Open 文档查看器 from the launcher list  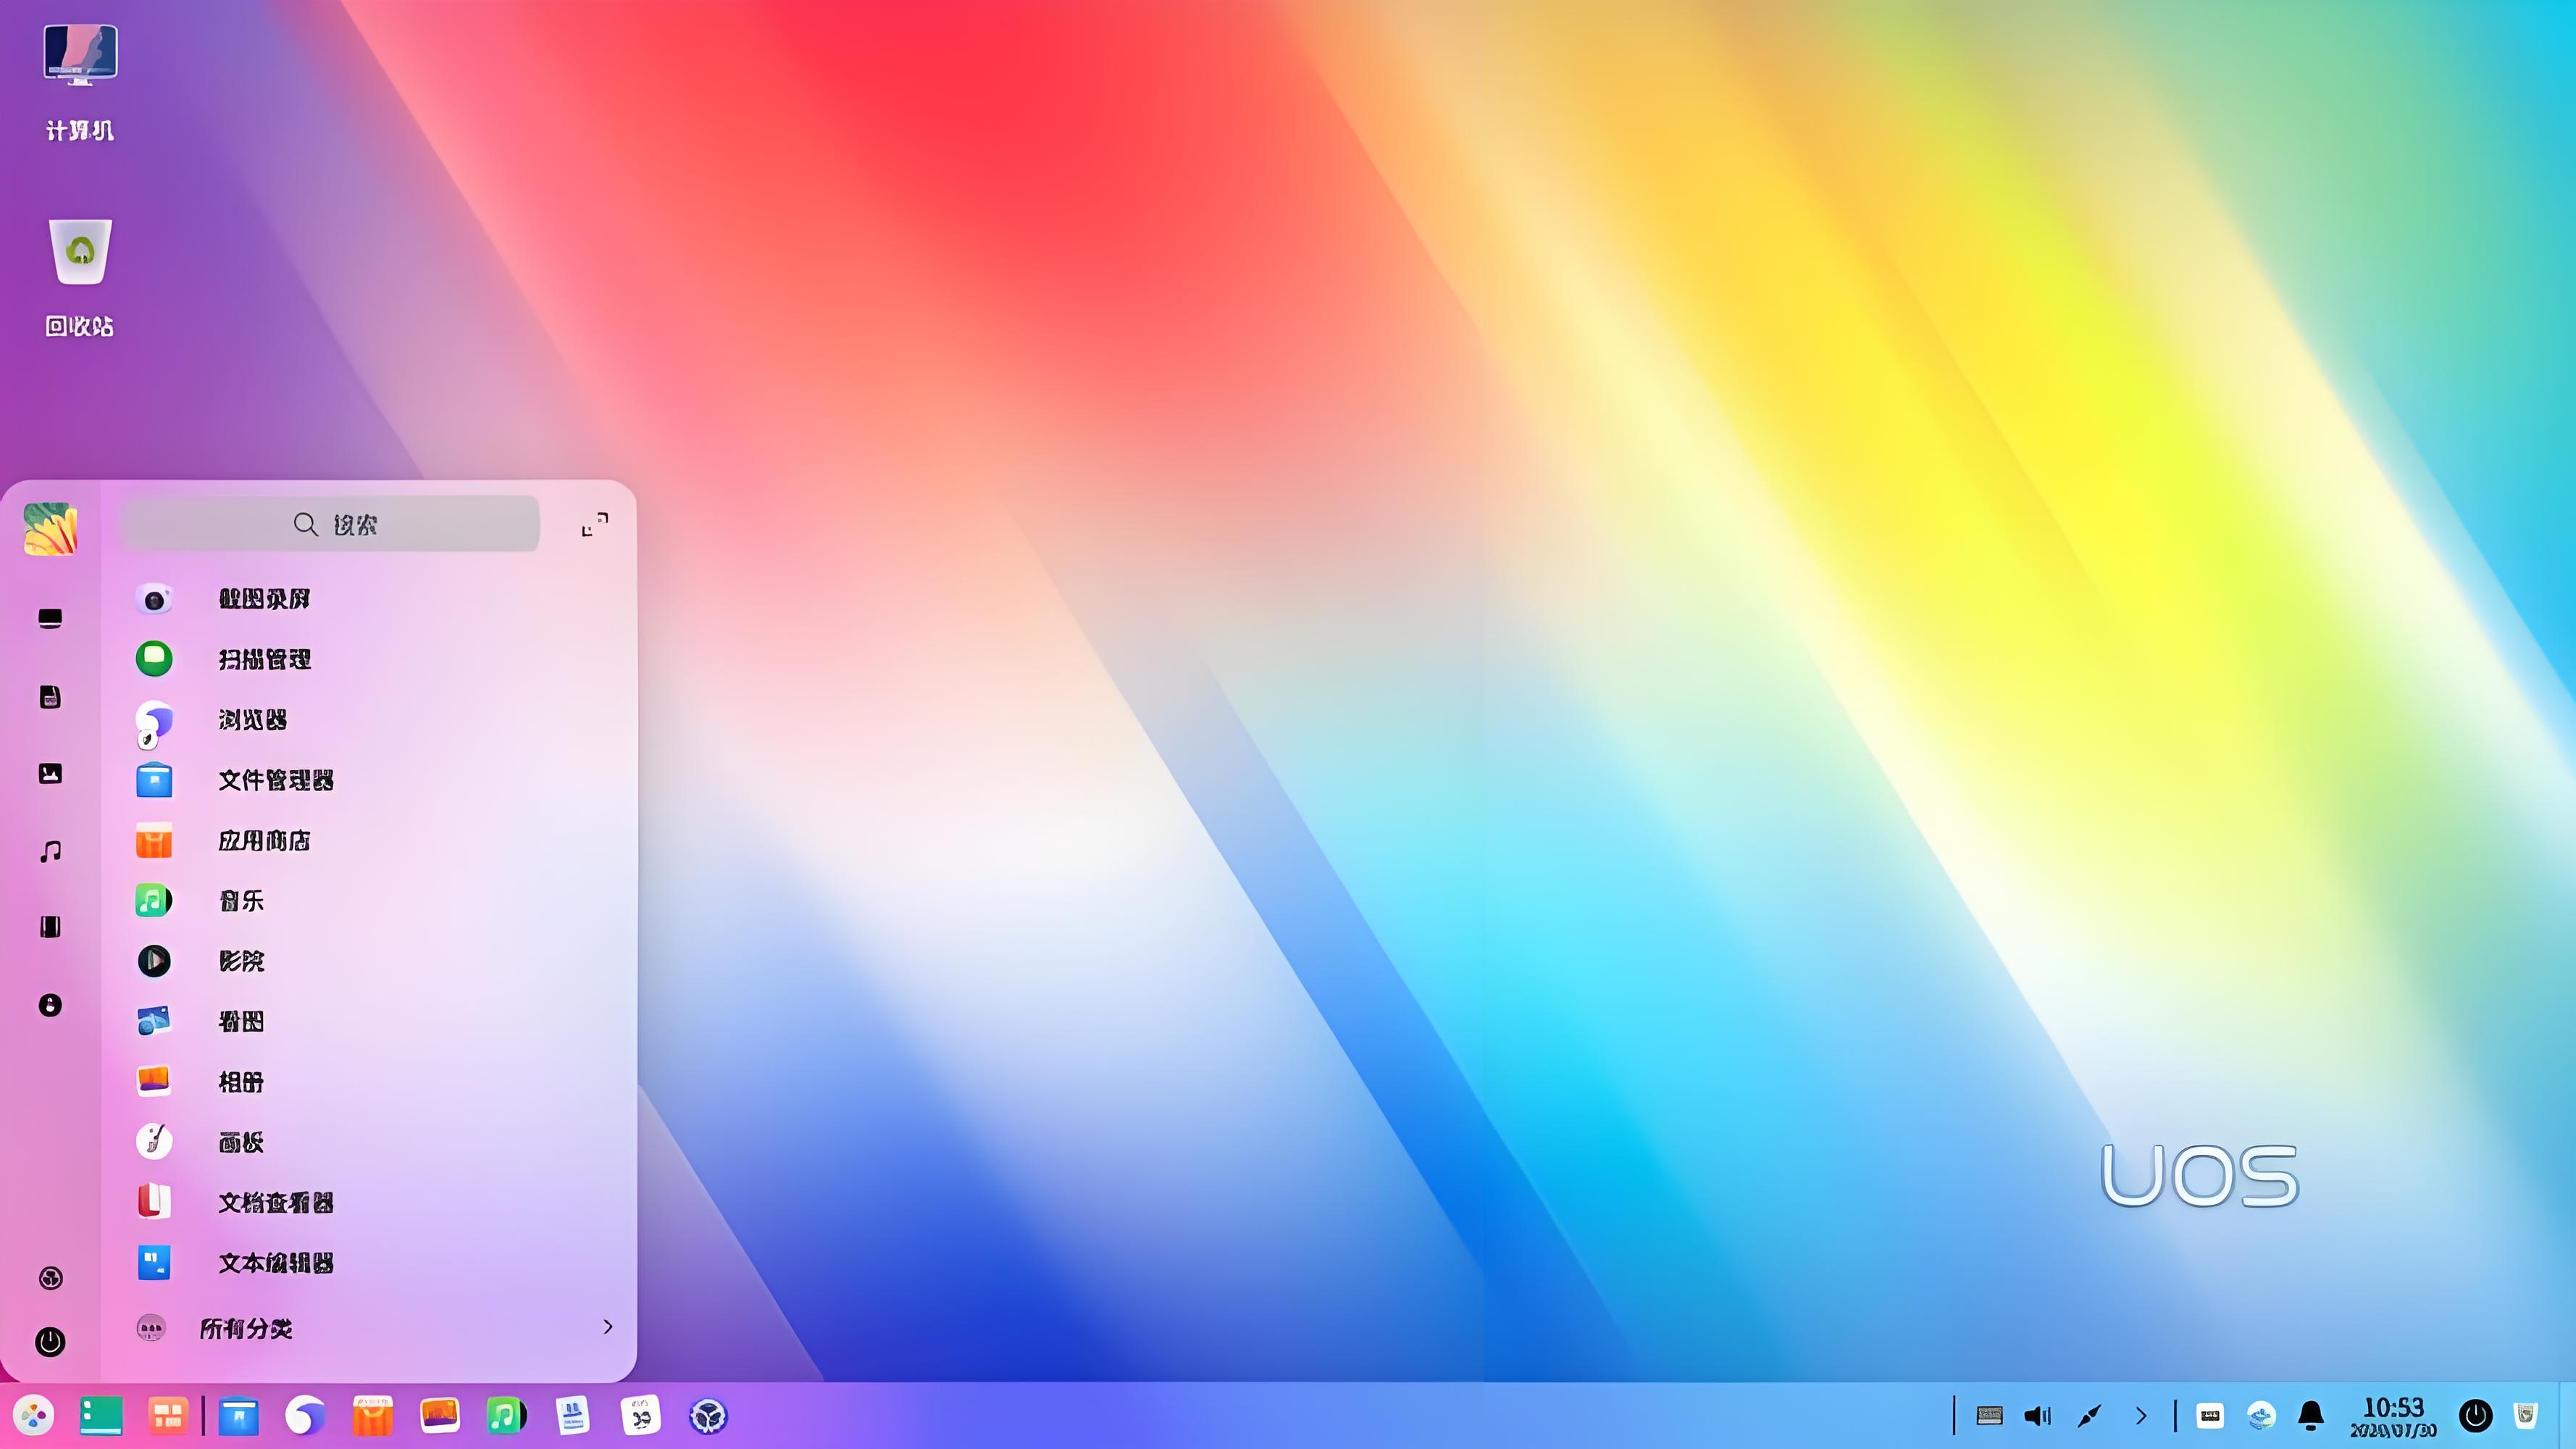[x=370, y=1202]
